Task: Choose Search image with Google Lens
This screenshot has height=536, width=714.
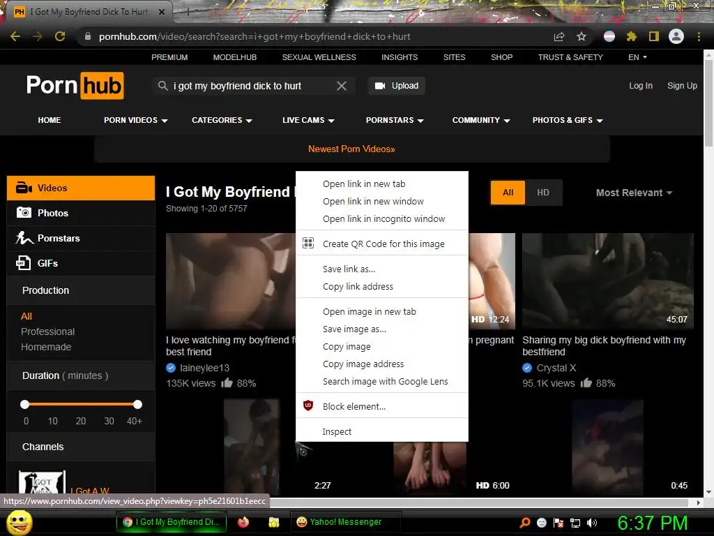Action: tap(381, 382)
